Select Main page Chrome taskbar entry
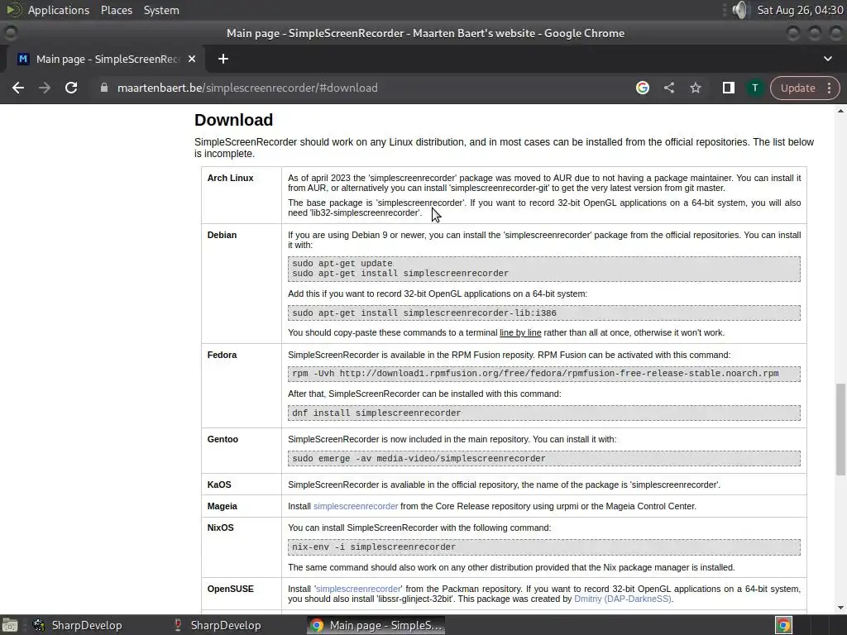 (x=376, y=625)
